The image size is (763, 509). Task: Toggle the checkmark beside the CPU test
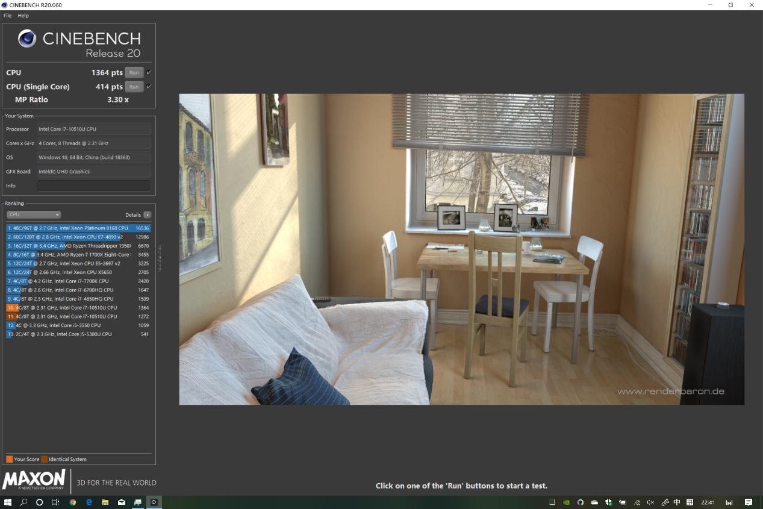149,72
